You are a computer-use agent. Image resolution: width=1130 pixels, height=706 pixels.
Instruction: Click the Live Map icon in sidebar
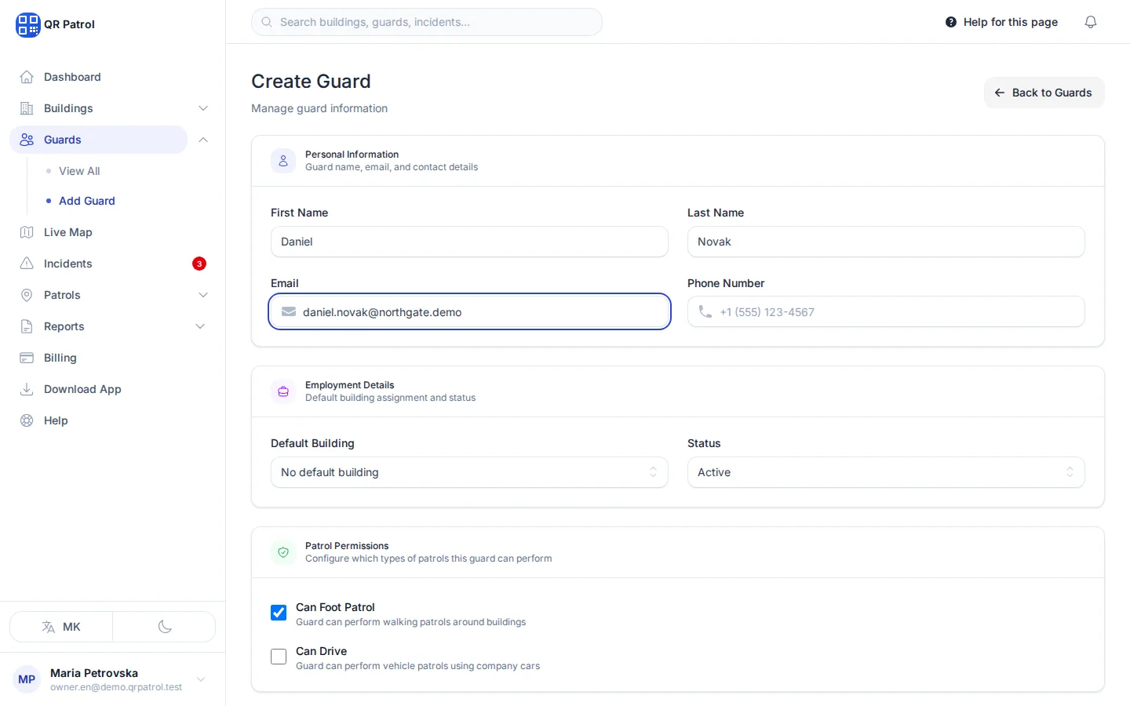pyautogui.click(x=27, y=232)
